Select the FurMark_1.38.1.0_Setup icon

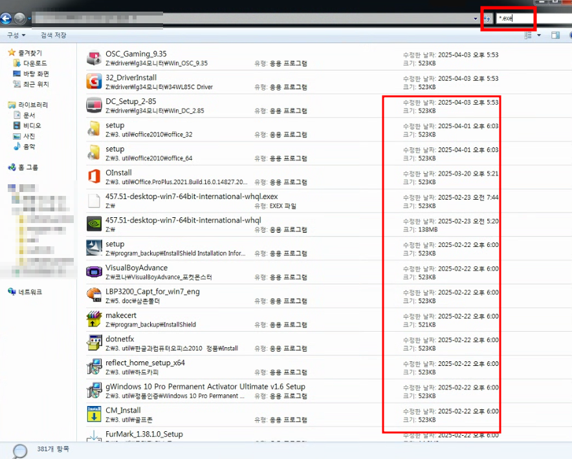tap(94, 436)
